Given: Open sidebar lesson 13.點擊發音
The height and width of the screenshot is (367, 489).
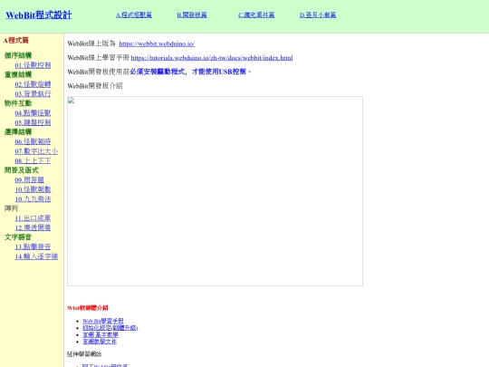Looking at the screenshot, I should [33, 246].
